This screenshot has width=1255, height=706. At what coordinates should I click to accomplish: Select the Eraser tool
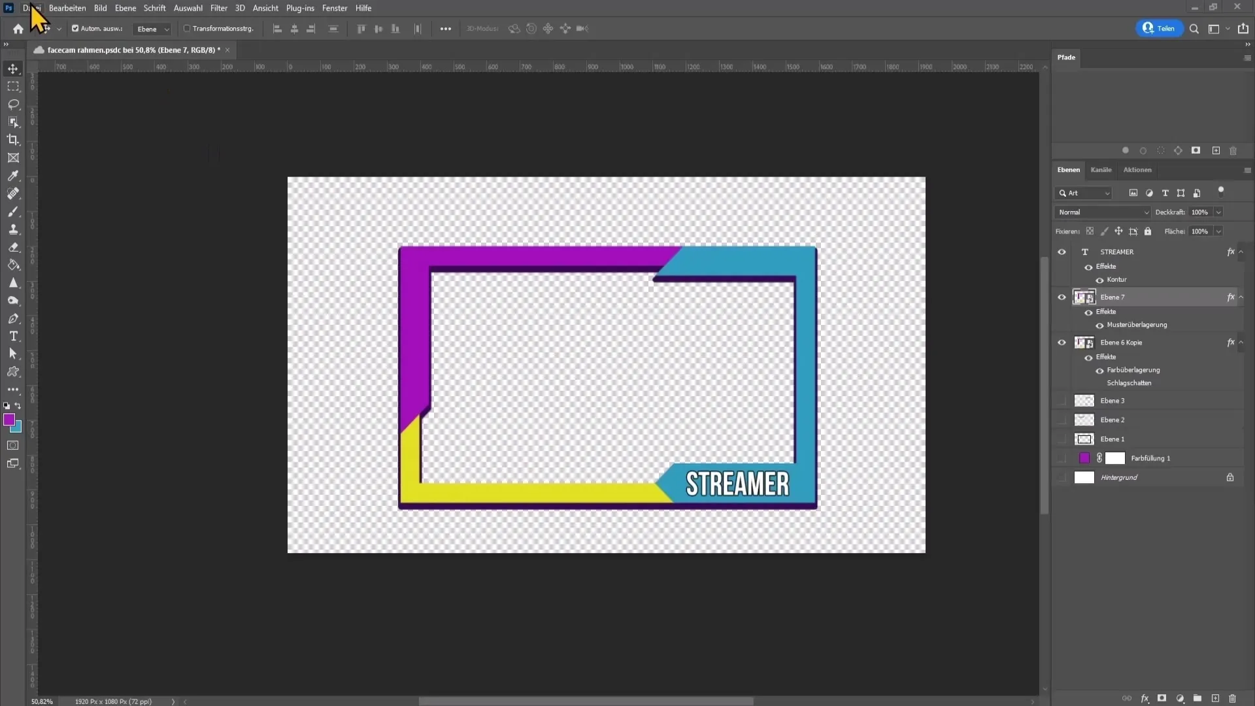click(13, 247)
